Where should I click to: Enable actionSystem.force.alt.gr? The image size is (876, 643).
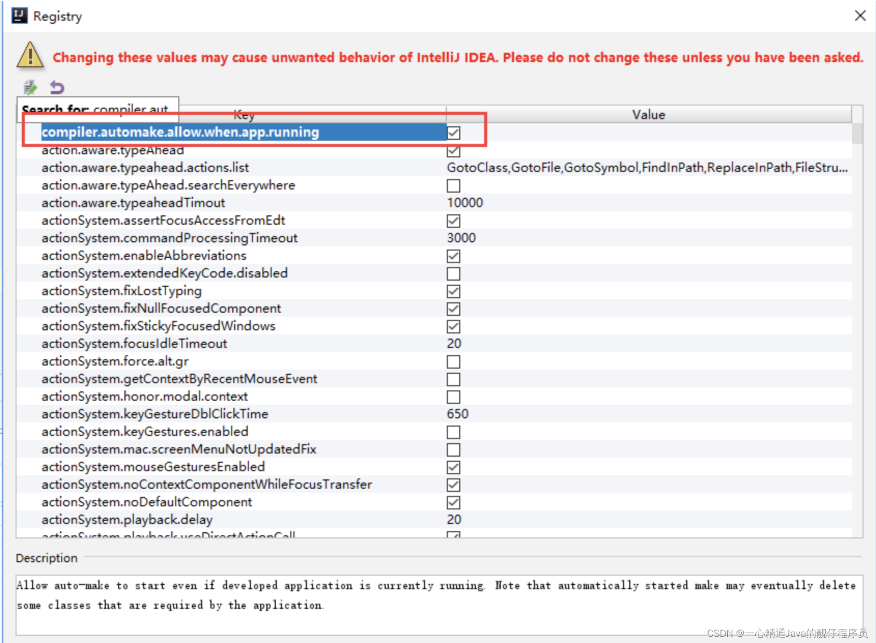pos(454,361)
